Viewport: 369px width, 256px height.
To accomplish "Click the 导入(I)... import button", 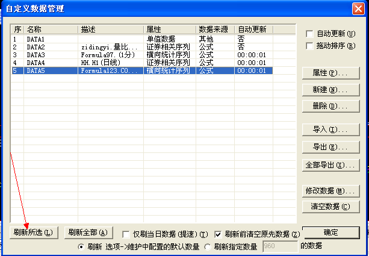I will [331, 130].
